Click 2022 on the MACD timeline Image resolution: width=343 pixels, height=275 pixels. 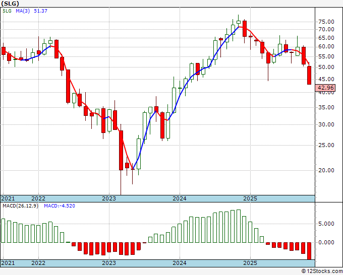tap(38, 263)
